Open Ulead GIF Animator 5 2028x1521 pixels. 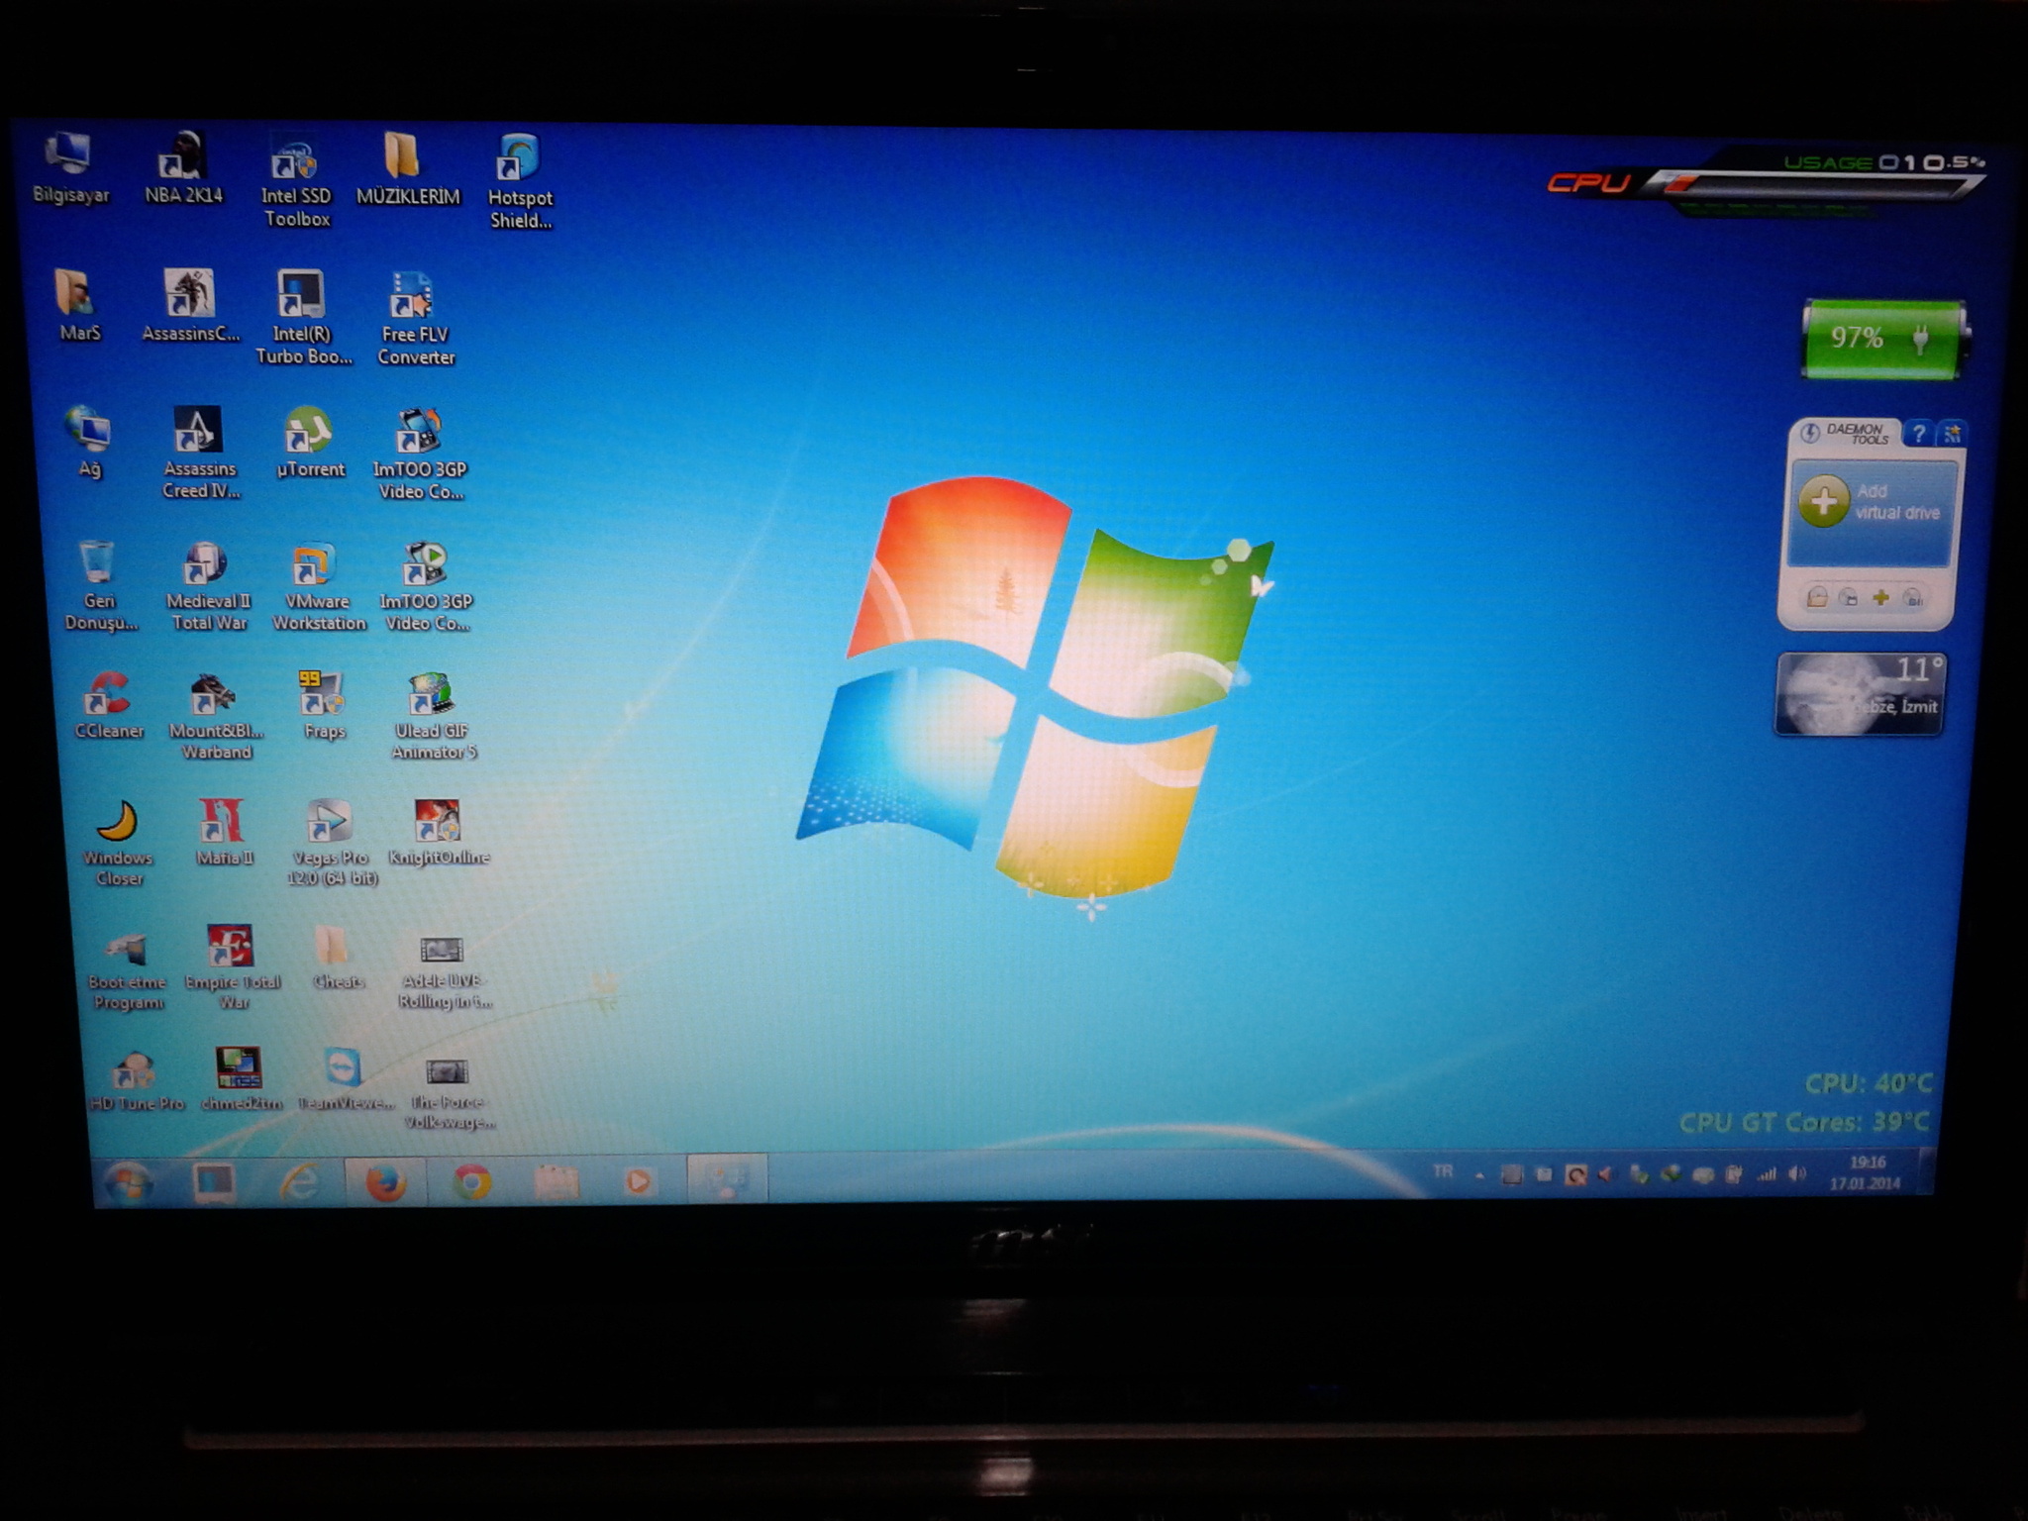tap(433, 717)
